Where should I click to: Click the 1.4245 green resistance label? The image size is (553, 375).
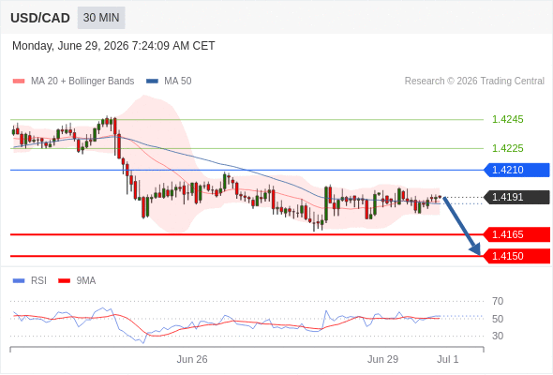click(507, 120)
